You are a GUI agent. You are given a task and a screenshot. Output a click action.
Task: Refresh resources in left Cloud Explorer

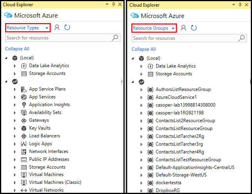(x=67, y=27)
